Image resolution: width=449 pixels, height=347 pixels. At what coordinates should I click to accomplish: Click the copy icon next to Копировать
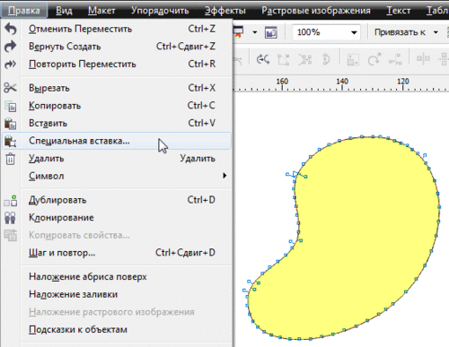pos(11,106)
